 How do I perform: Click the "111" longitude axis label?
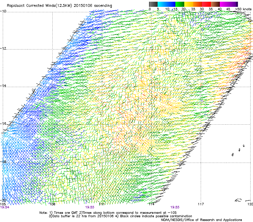(102, 204)
